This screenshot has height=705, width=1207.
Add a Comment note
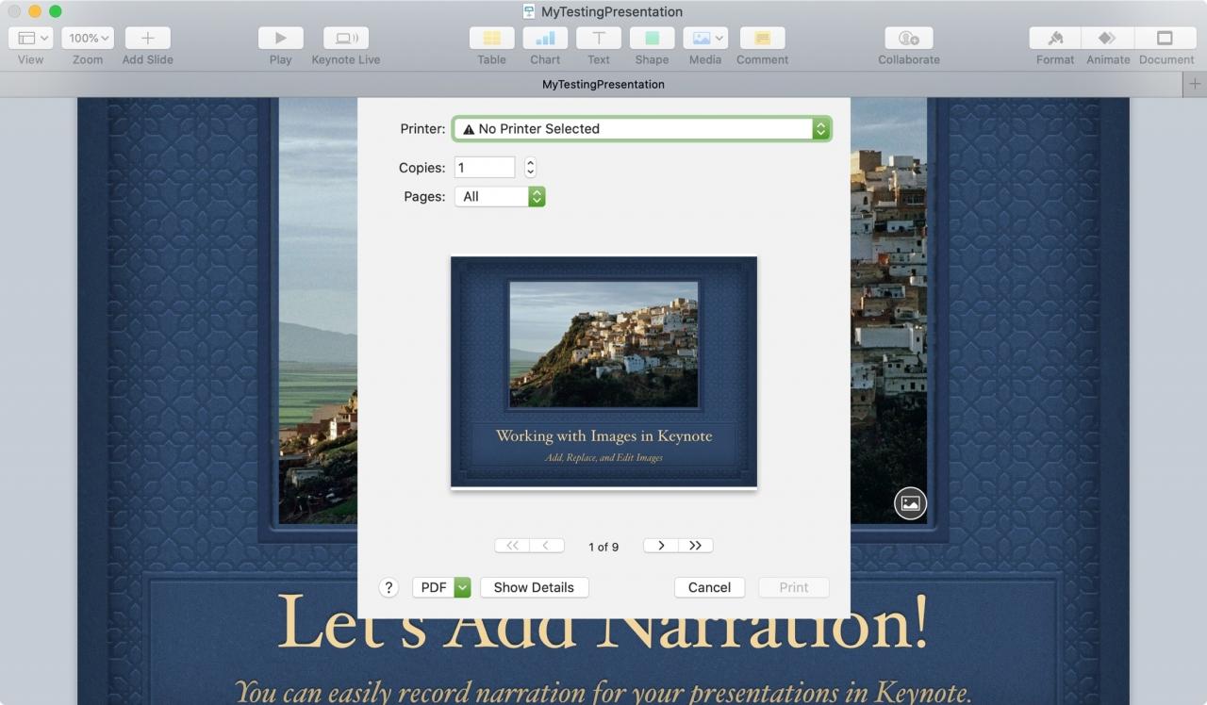[x=762, y=38]
